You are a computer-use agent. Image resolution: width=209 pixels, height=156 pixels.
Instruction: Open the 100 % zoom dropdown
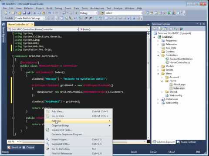[x=18, y=142]
